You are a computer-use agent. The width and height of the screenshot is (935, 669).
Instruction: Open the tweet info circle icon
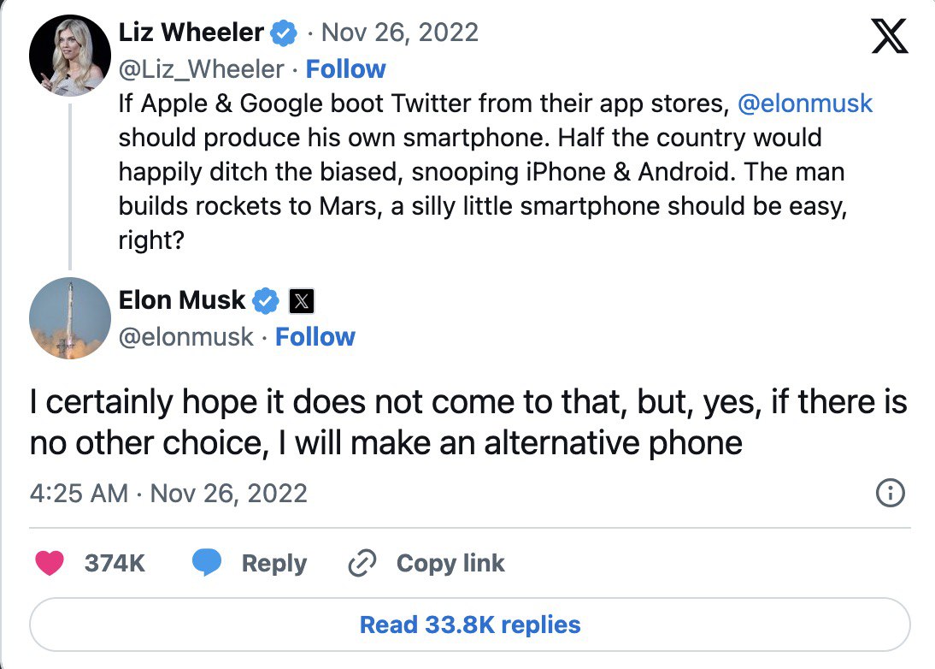tap(891, 494)
